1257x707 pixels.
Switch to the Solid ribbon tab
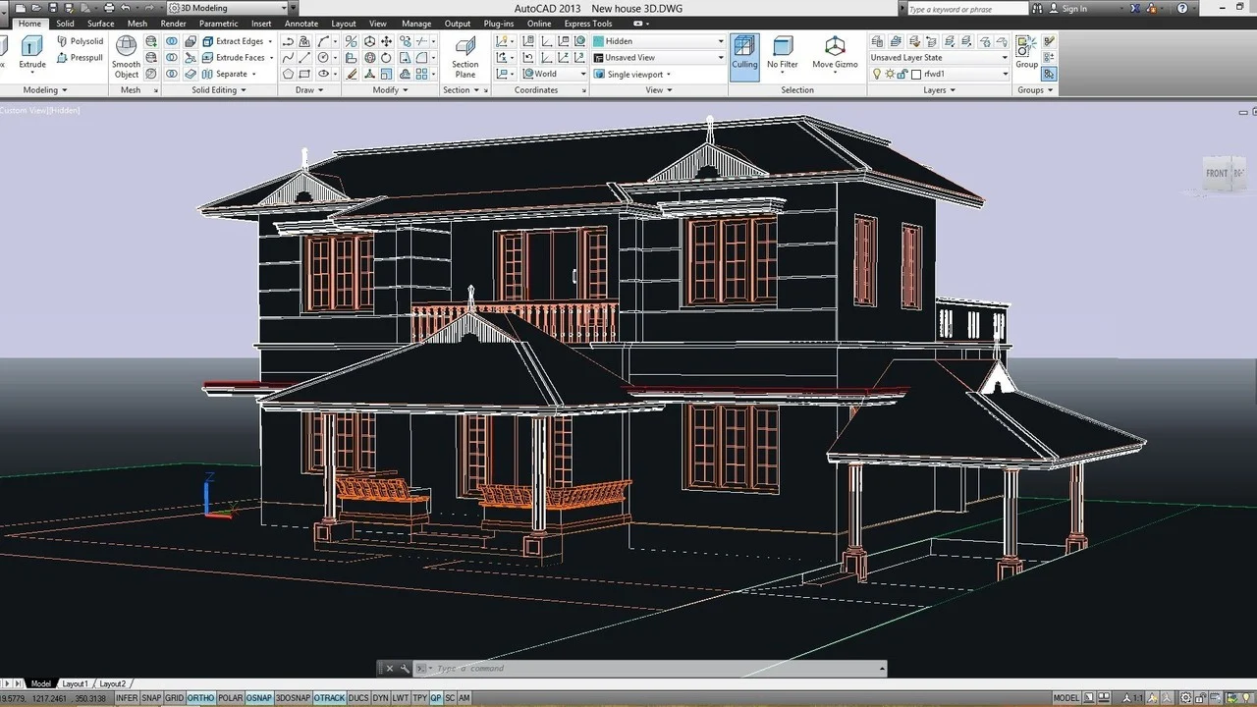point(65,24)
